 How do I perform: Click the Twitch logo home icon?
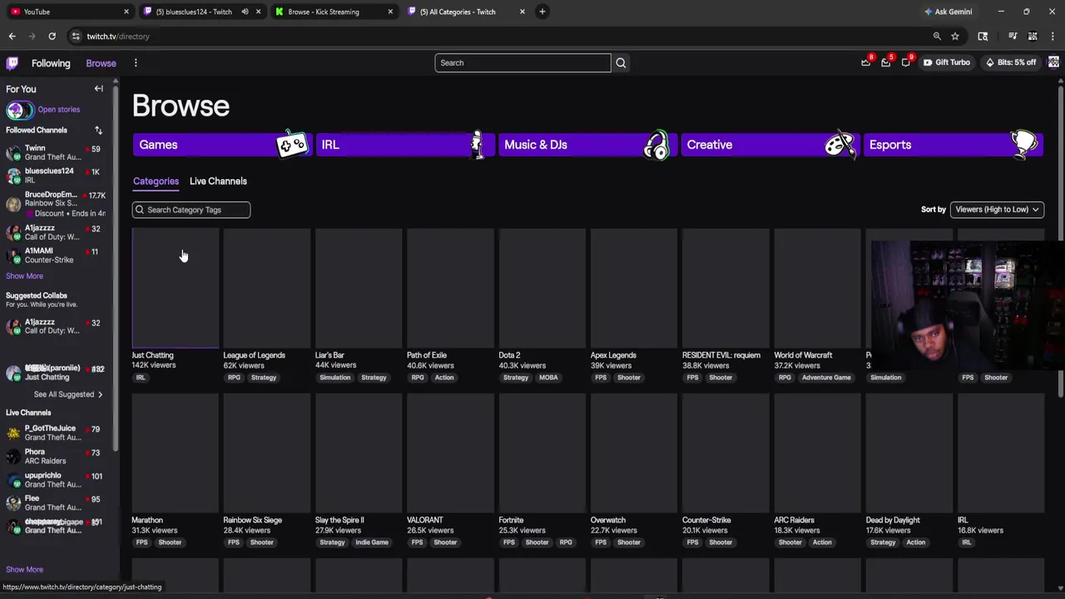pos(12,63)
